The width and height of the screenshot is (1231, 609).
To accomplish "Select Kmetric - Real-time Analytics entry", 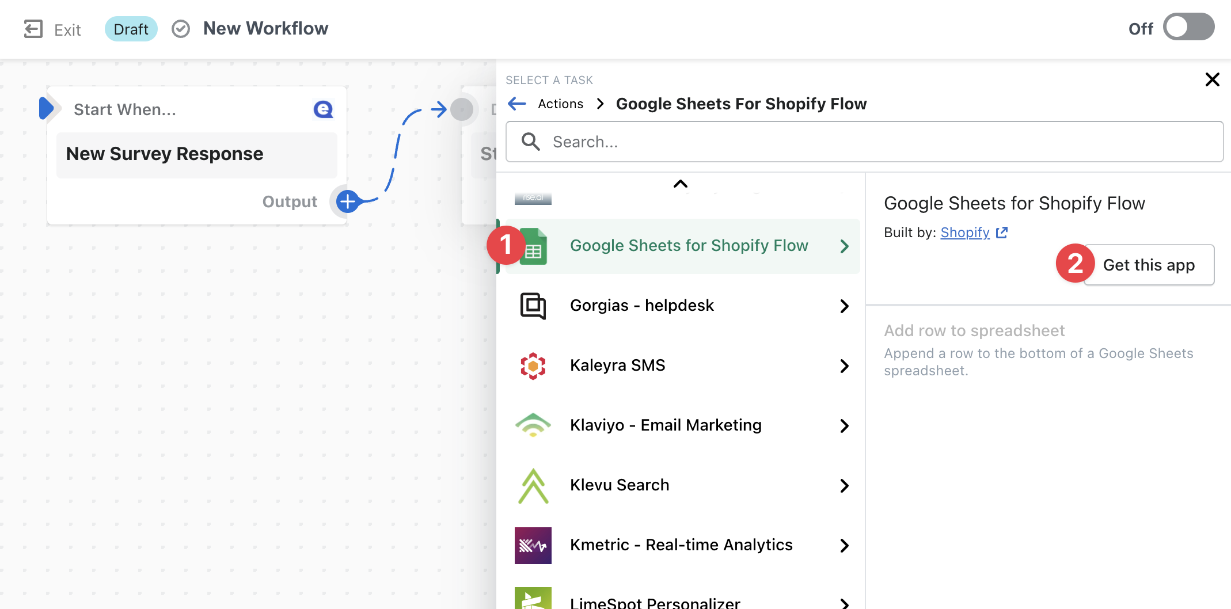I will pyautogui.click(x=679, y=546).
